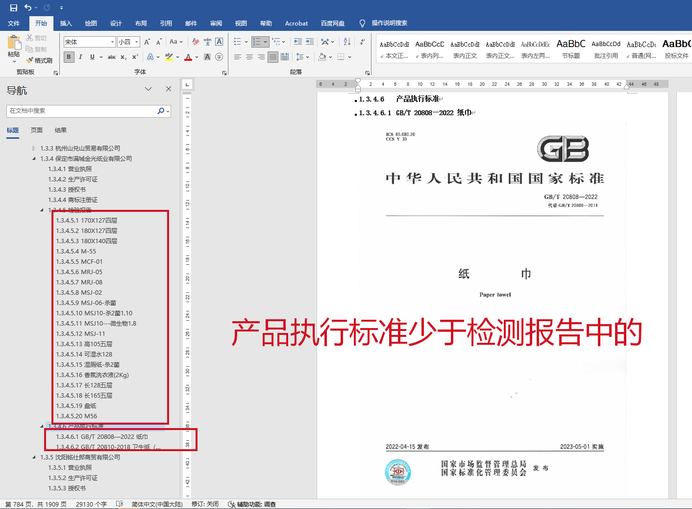Undo the last action

[x=28, y=8]
